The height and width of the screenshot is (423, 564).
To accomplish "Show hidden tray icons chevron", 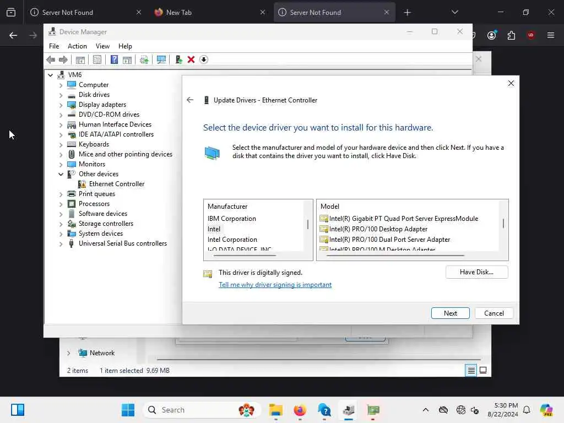I will [x=426, y=410].
